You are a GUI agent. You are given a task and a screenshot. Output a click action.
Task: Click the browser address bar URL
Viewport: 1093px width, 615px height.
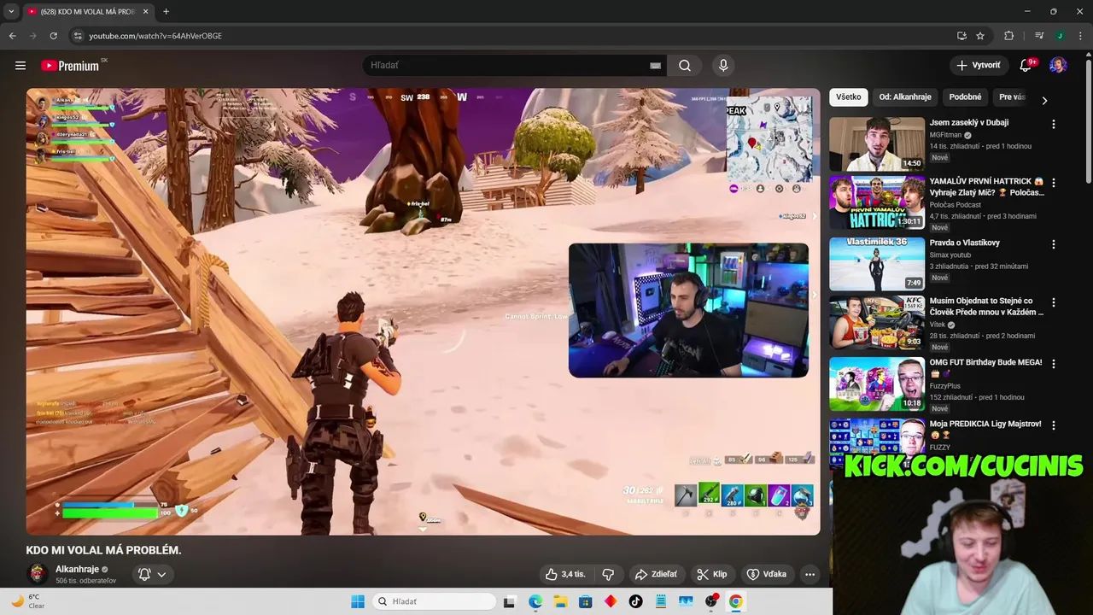tap(155, 36)
